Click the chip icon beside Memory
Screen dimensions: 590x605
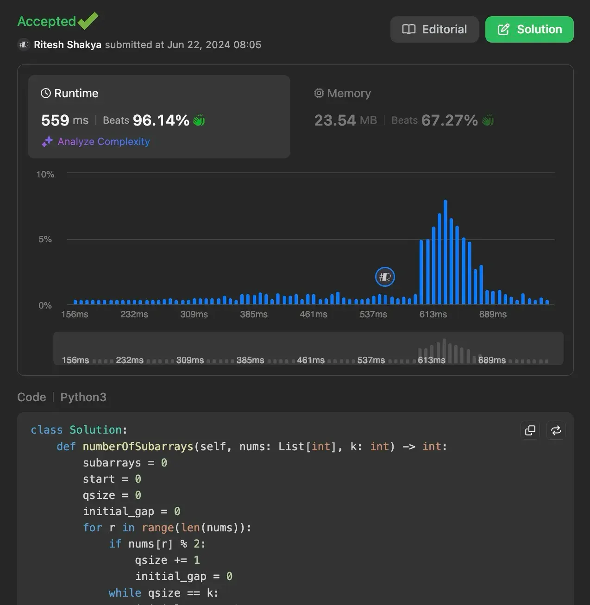319,94
